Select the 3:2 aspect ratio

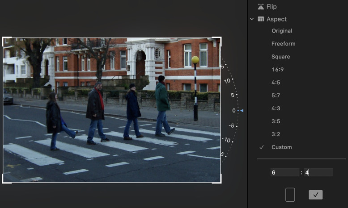[x=276, y=134]
